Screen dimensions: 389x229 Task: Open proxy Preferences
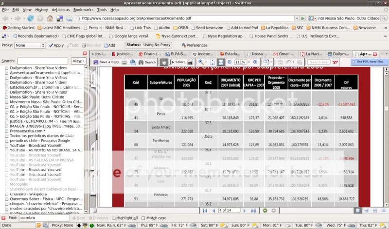[194, 45]
